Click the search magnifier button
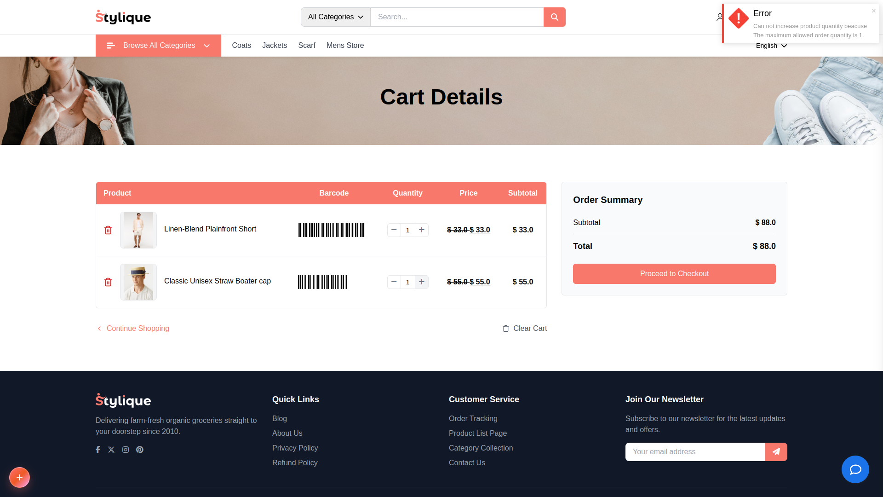The image size is (883, 497). pyautogui.click(x=555, y=17)
